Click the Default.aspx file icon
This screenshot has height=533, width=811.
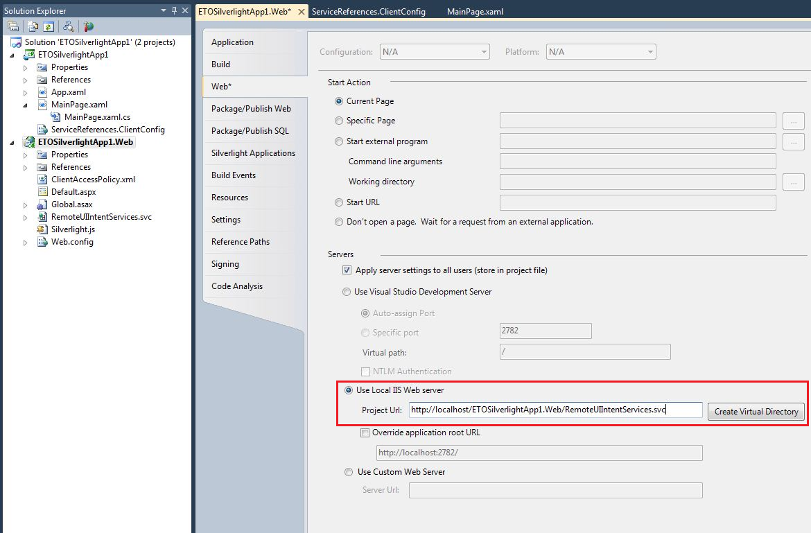click(42, 192)
